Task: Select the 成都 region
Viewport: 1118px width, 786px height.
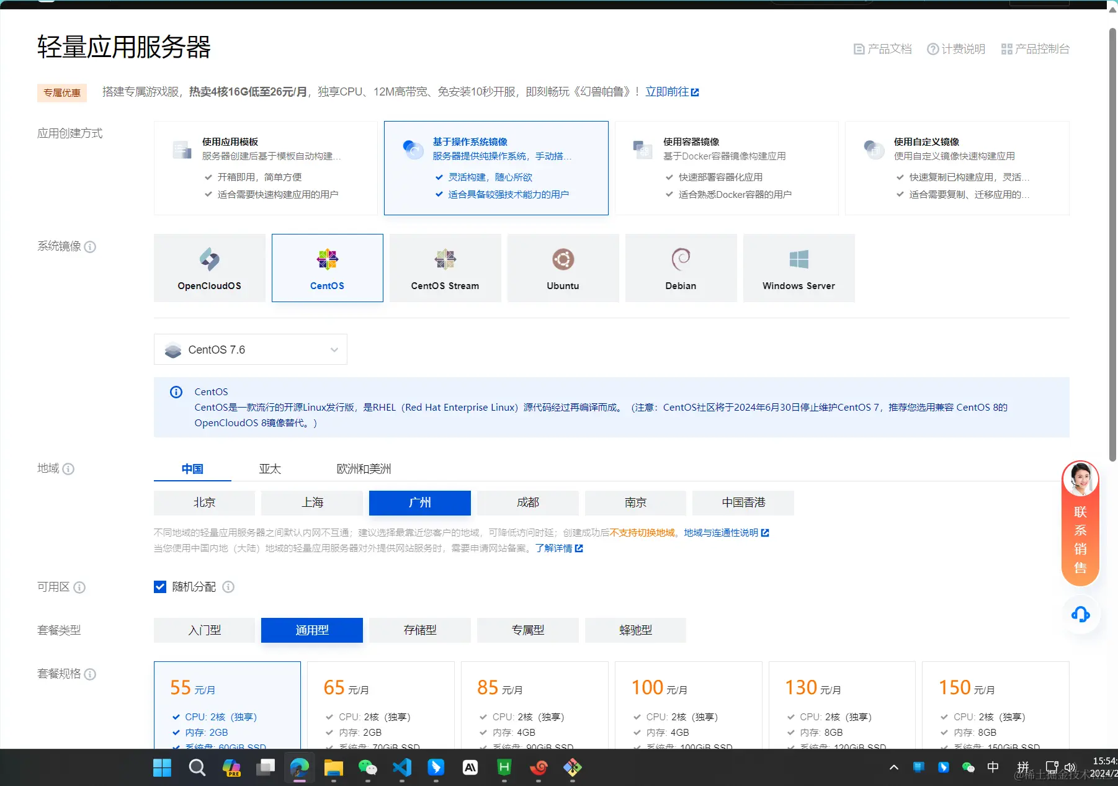Action: pyautogui.click(x=528, y=502)
